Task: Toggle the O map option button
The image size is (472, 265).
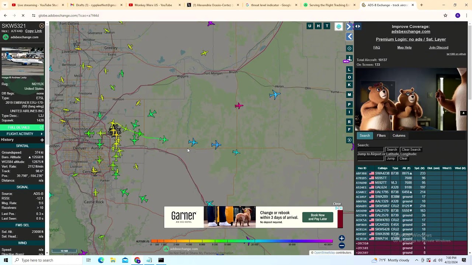Action: pyautogui.click(x=349, y=77)
